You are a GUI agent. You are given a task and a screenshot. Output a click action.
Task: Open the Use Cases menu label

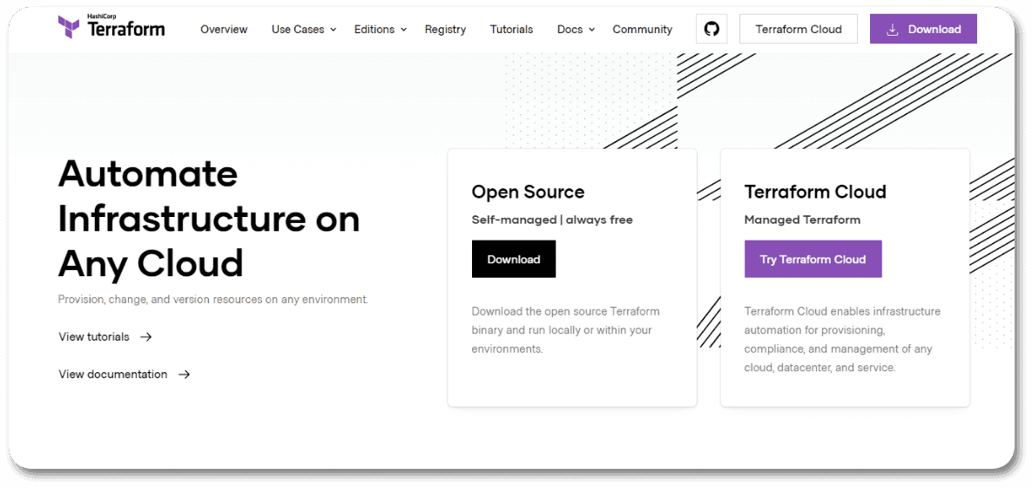pos(297,29)
